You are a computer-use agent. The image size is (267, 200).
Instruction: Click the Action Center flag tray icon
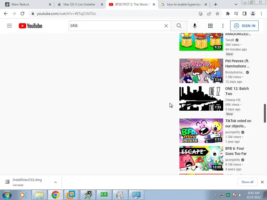tap(234, 195)
